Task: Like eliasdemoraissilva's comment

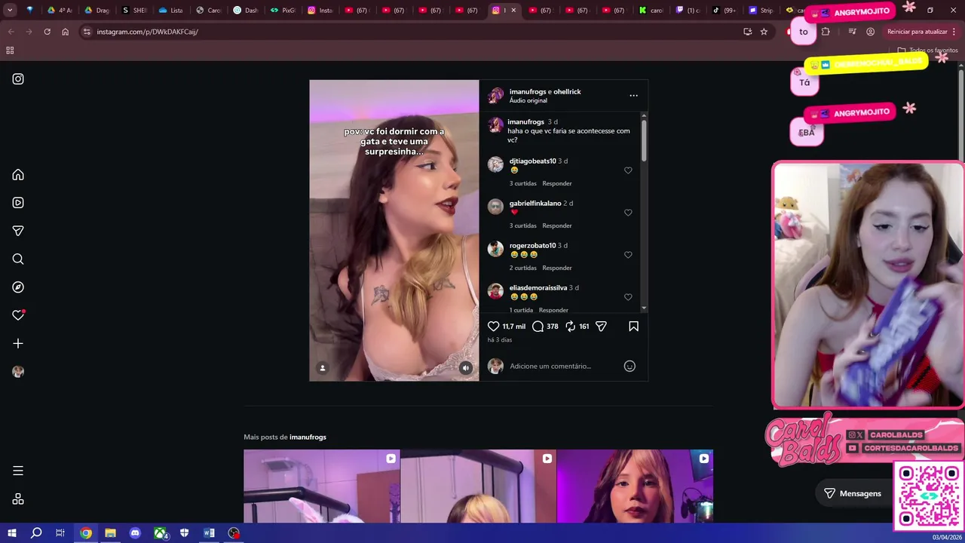Action: 628,297
